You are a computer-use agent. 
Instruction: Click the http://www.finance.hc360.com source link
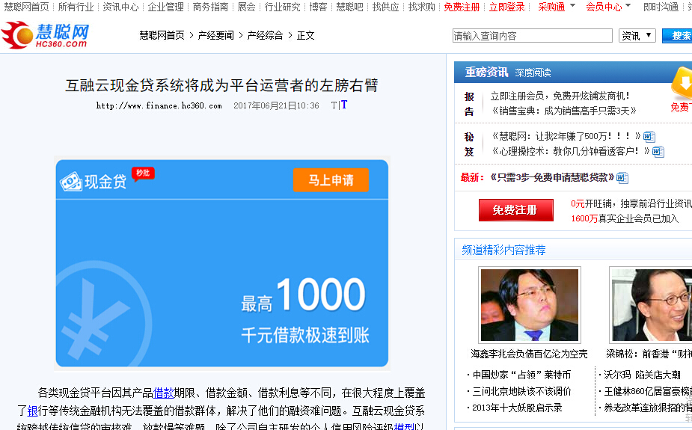click(159, 106)
